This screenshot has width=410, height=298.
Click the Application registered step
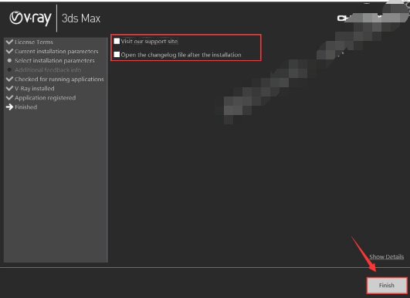pyautogui.click(x=46, y=98)
